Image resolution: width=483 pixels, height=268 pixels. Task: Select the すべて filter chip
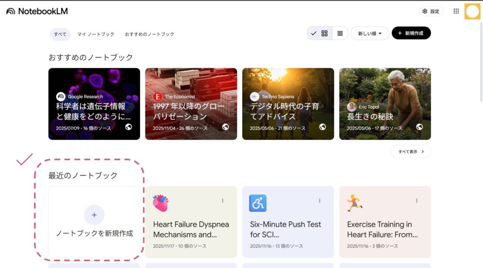pos(60,34)
